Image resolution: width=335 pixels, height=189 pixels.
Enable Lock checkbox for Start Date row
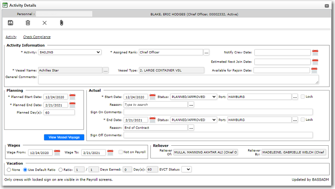click(x=303, y=97)
